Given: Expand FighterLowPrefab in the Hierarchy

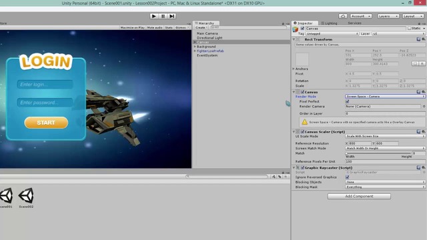Looking at the screenshot, I should coord(195,51).
